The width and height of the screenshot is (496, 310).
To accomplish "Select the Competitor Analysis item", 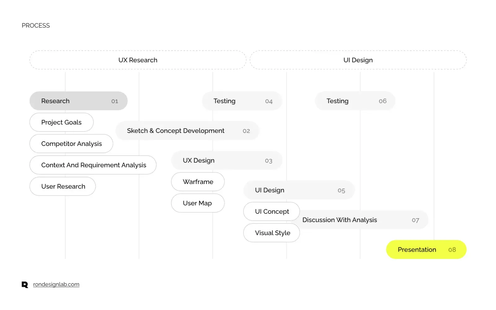I will coord(71,144).
